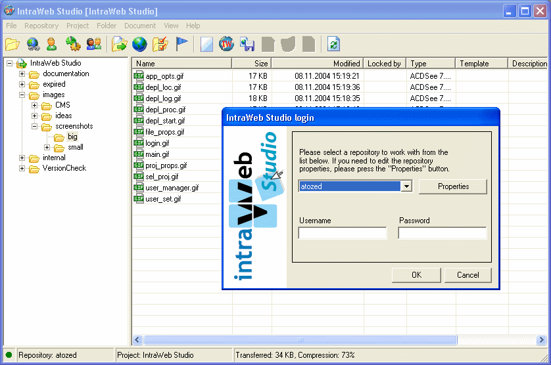The height and width of the screenshot is (365, 551).
Task: Collapse the images folder
Action: (x=22, y=95)
